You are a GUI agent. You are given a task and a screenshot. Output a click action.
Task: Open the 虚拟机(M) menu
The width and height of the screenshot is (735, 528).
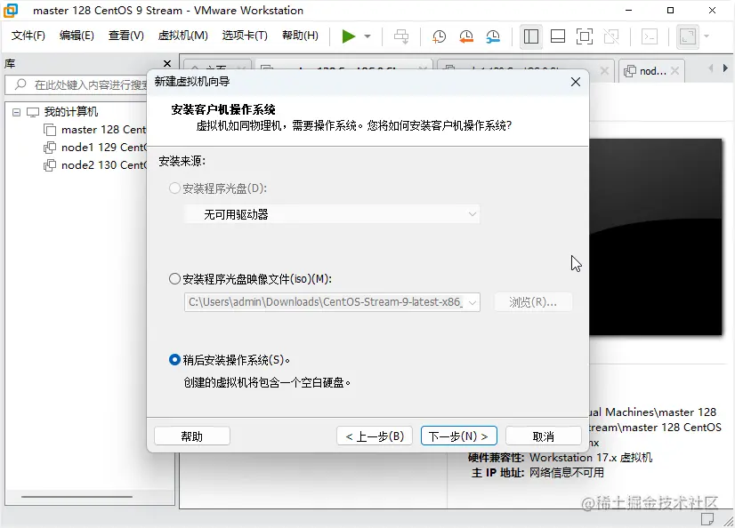coord(182,36)
